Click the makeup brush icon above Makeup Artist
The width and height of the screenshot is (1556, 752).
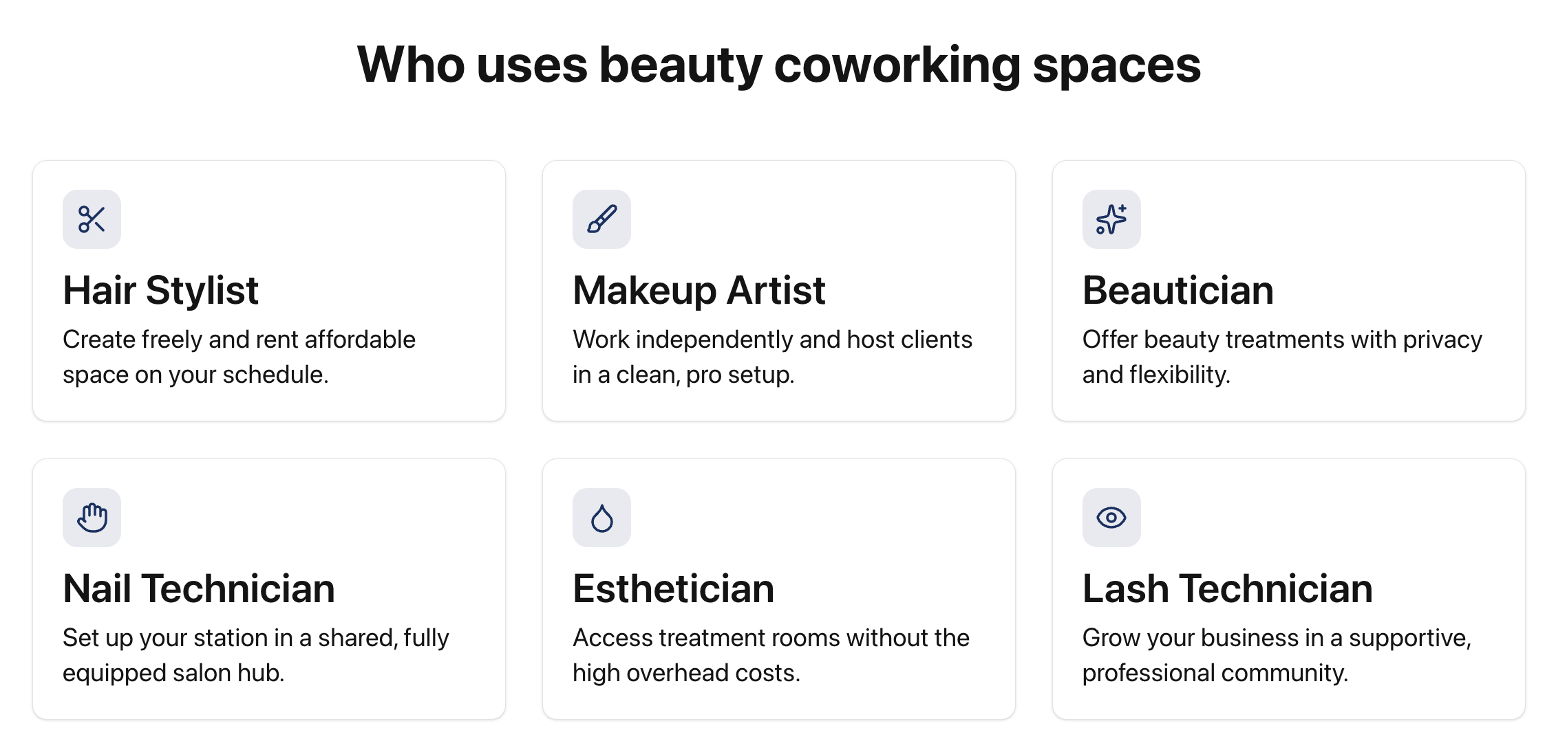[602, 219]
